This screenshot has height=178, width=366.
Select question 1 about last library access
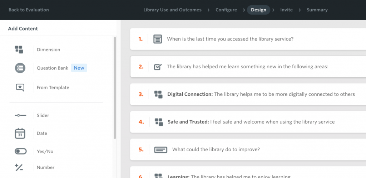(248, 39)
